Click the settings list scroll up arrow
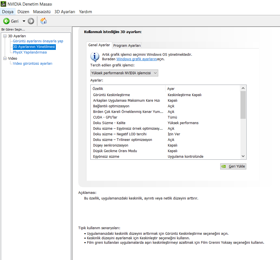Viewport: 280px width, 260px height. 243,88
